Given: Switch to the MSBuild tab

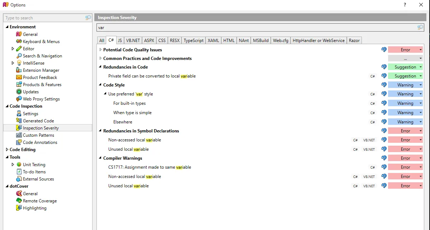Looking at the screenshot, I should [261, 40].
